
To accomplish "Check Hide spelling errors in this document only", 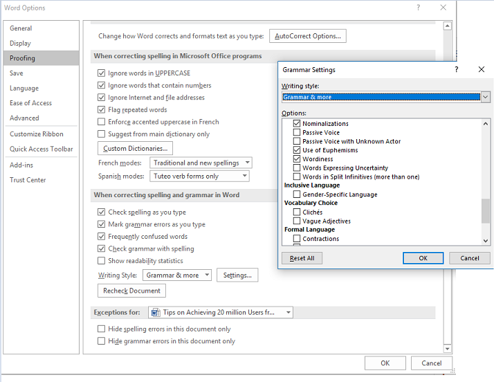I will pos(101,329).
